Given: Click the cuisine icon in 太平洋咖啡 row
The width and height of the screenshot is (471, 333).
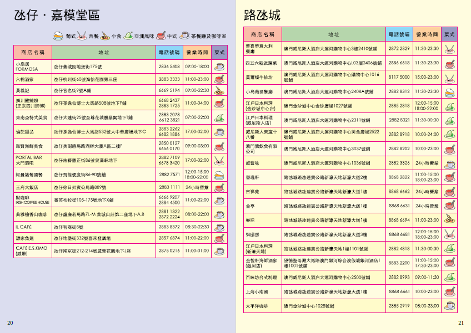Looking at the screenshot, I should [x=450, y=305].
